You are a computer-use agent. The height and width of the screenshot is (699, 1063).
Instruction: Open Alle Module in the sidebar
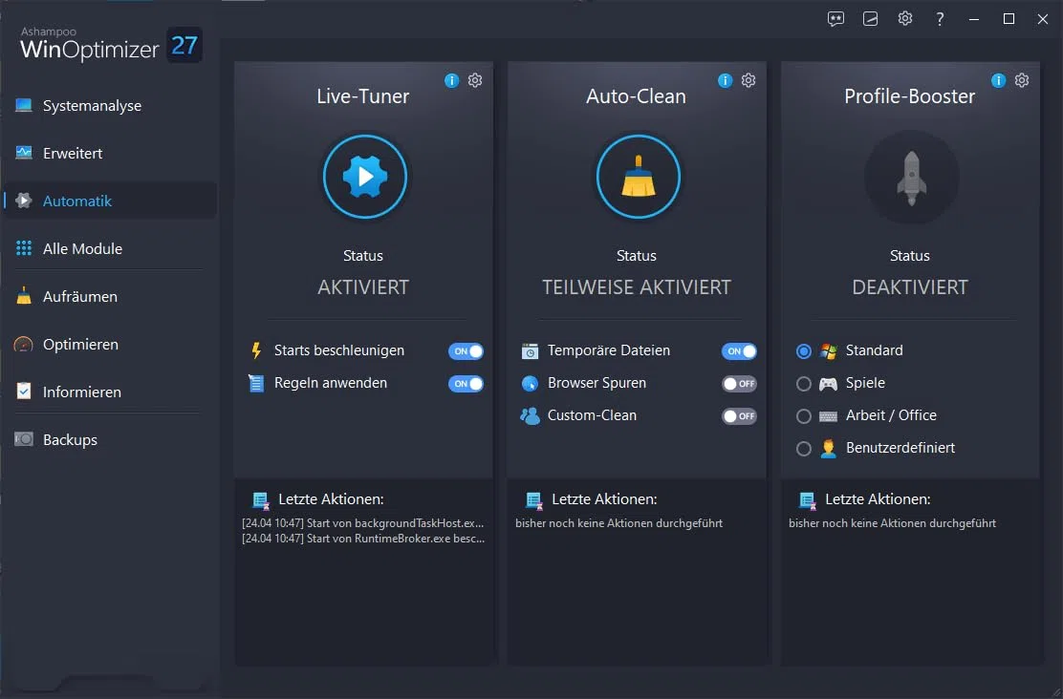110,248
